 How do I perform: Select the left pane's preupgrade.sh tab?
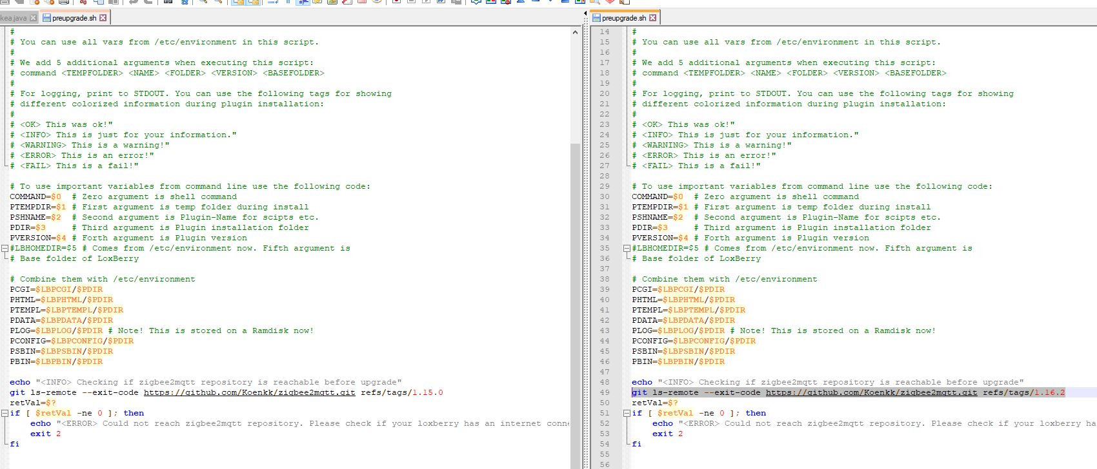[x=74, y=18]
